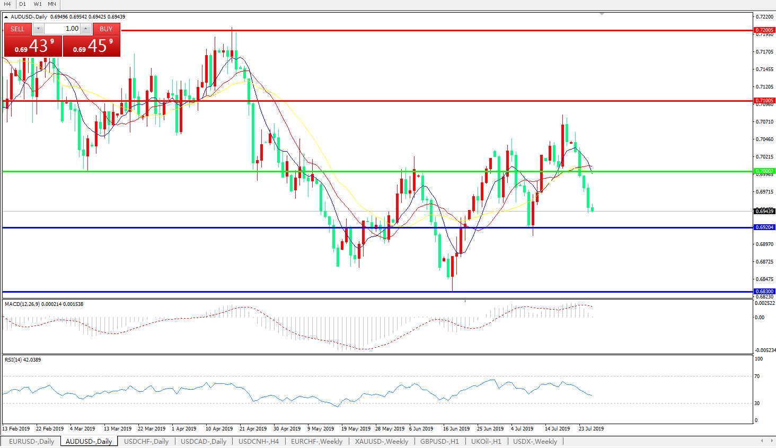Open the EURUSD-,Daily chart tab

point(31,441)
